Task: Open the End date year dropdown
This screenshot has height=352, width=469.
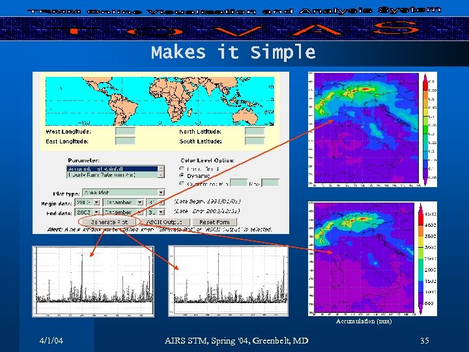Action: pos(87,212)
